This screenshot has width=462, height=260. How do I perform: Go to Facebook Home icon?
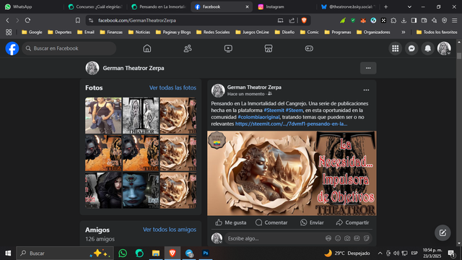[147, 48]
